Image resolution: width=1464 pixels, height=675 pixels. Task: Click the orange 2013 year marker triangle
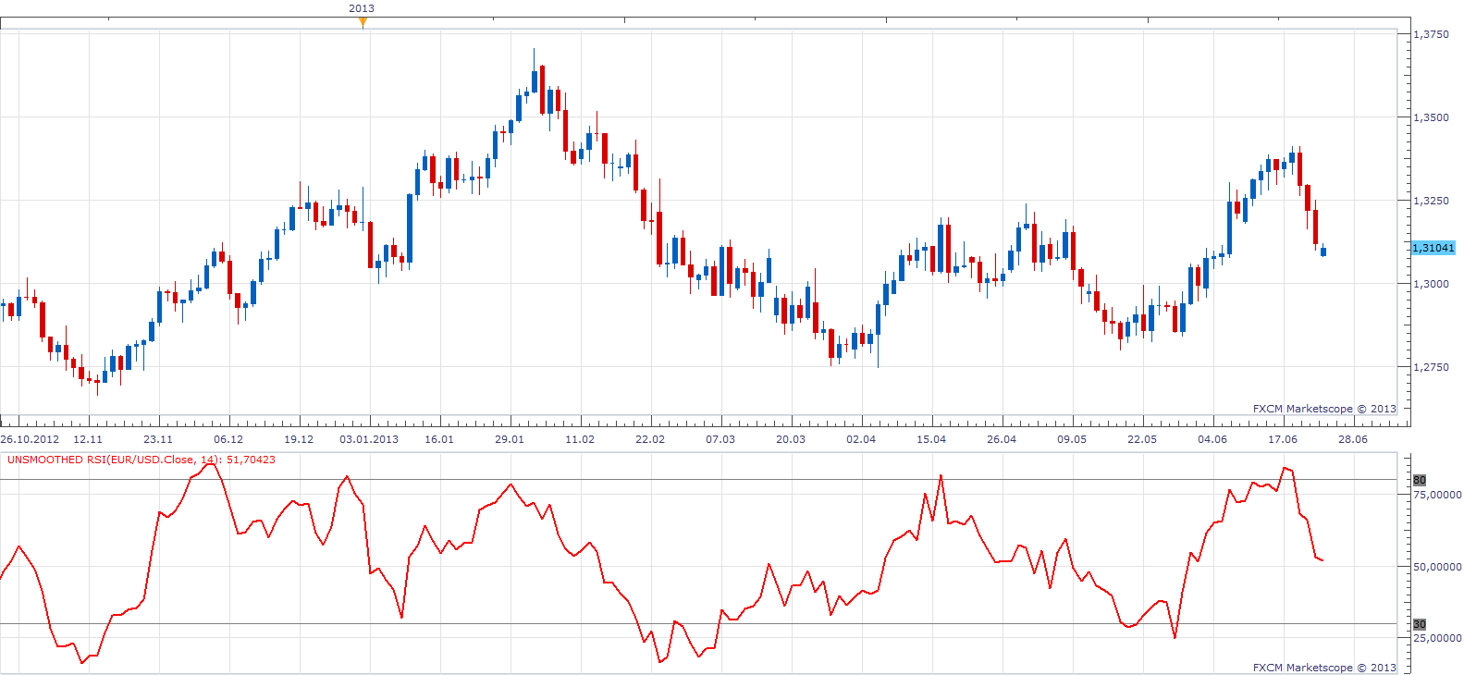point(363,23)
